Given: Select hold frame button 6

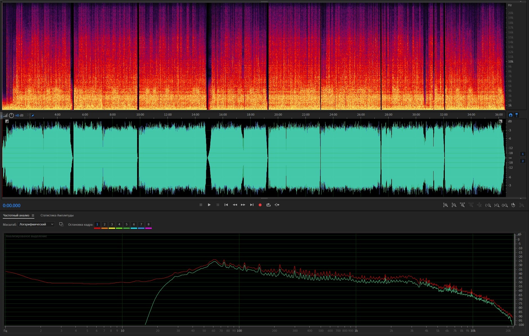Looking at the screenshot, I should click(134, 224).
